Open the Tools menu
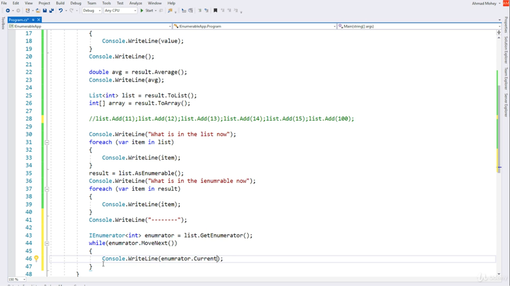 tap(106, 3)
